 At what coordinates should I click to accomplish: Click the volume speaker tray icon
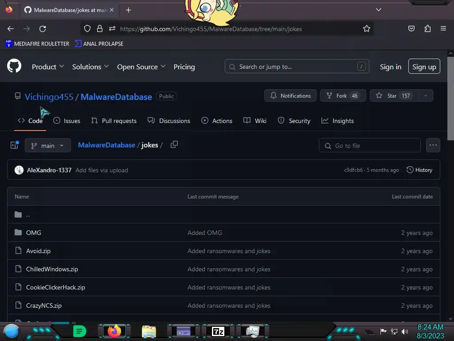[404, 331]
